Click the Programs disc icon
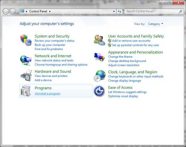 [26, 91]
